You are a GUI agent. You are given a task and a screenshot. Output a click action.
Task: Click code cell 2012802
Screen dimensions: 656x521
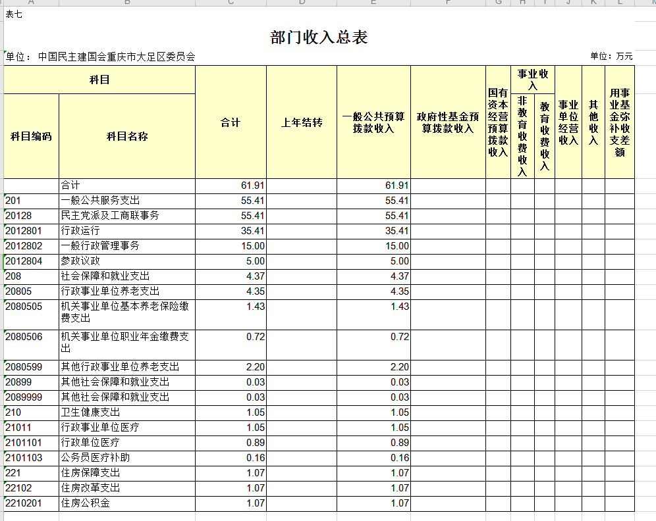32,246
